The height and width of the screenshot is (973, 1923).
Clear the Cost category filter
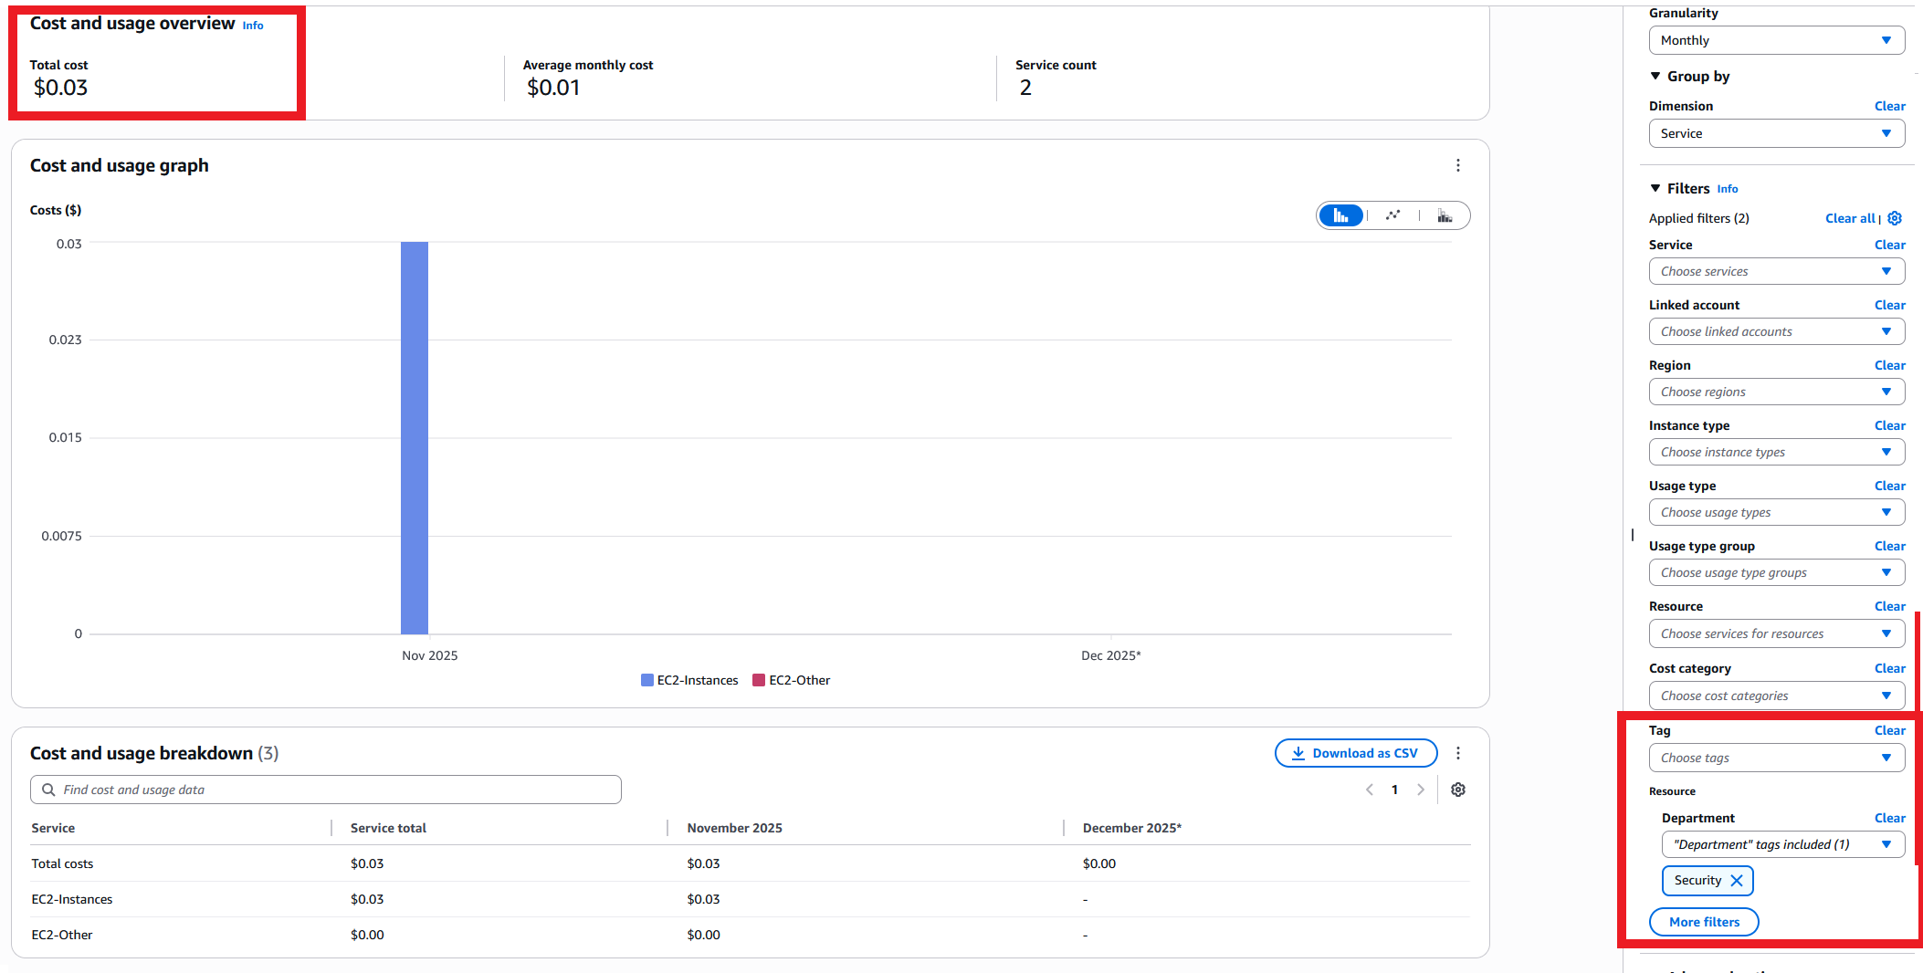pyautogui.click(x=1889, y=668)
